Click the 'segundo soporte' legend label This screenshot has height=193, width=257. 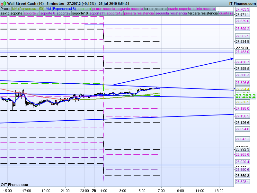129,9
